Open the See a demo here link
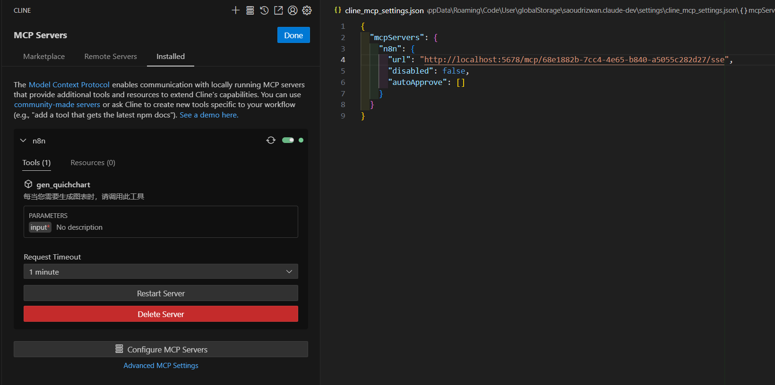This screenshot has height=385, width=775. click(209, 115)
